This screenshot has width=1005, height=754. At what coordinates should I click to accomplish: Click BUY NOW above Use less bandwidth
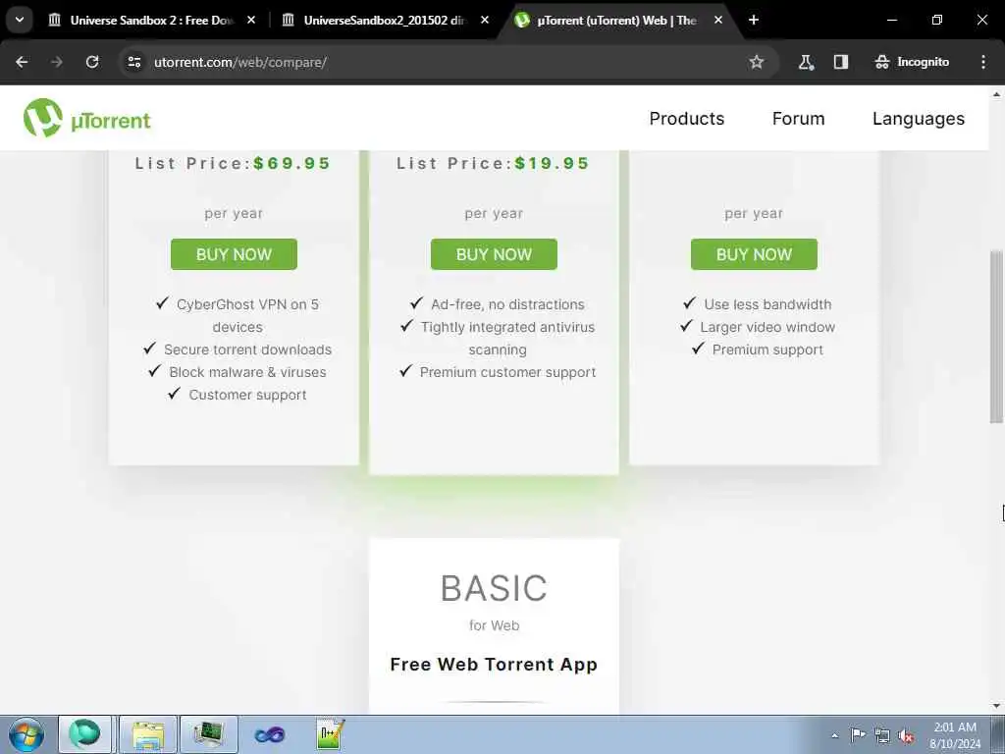tap(754, 254)
